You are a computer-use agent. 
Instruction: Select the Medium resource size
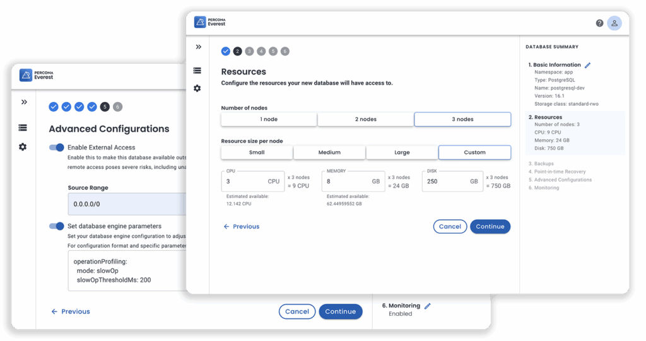pos(329,152)
